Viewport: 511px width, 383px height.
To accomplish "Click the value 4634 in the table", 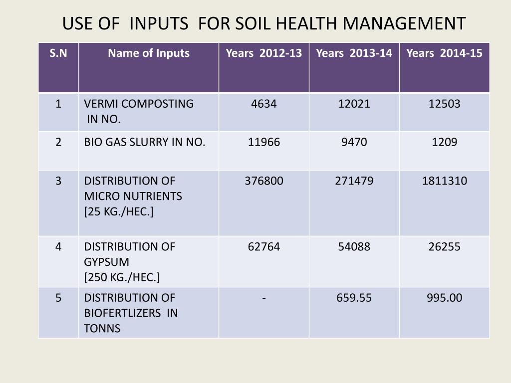I will click(x=264, y=104).
